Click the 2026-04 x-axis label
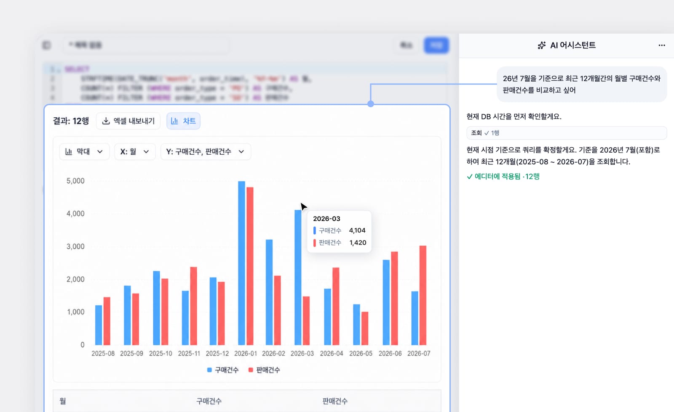Screen dimensions: 674x412 [332, 354]
